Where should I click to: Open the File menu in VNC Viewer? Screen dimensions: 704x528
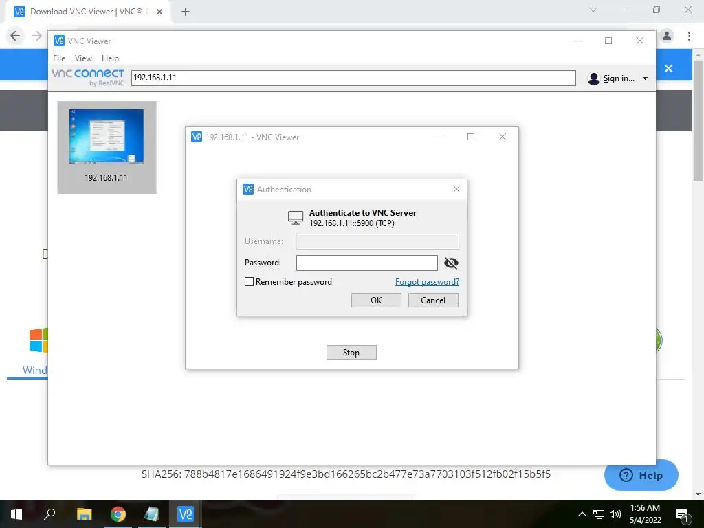[59, 58]
